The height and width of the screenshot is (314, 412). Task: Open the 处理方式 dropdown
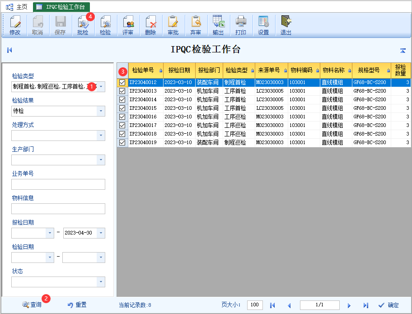click(x=101, y=136)
